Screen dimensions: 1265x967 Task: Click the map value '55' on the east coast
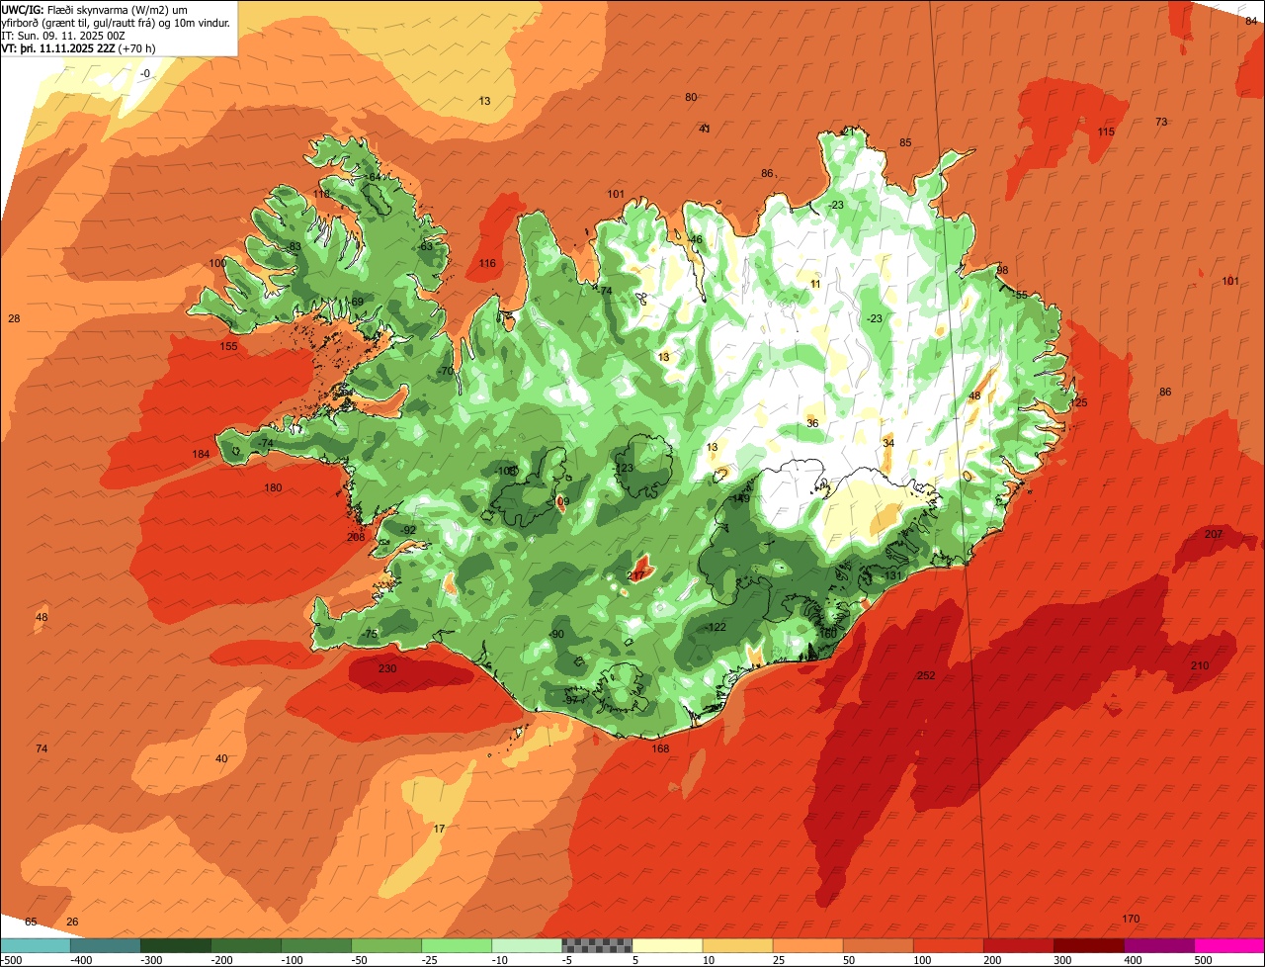tap(1022, 295)
